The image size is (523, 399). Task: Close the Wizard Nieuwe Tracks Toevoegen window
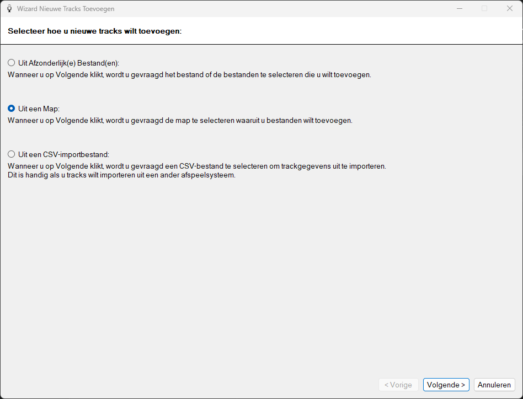coord(510,8)
